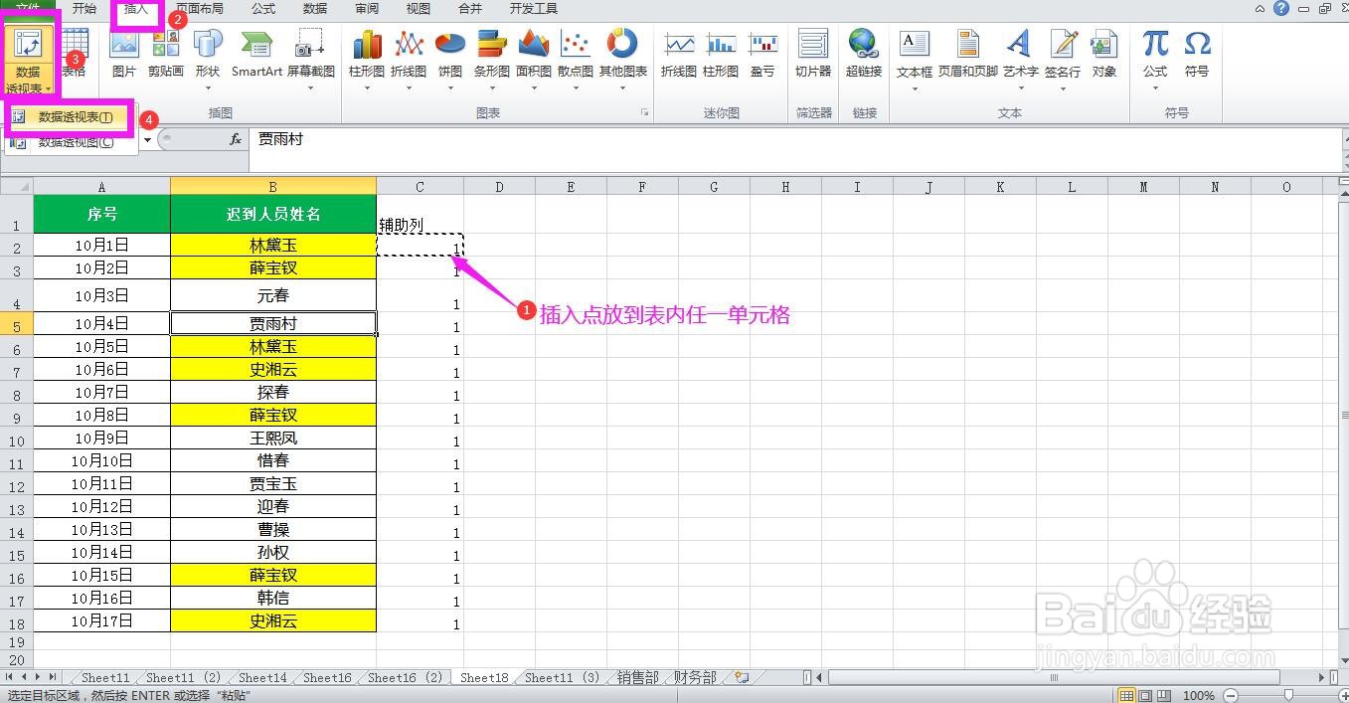Switch to the 视图 ribbon tab
The image size is (1349, 703).
[x=419, y=8]
